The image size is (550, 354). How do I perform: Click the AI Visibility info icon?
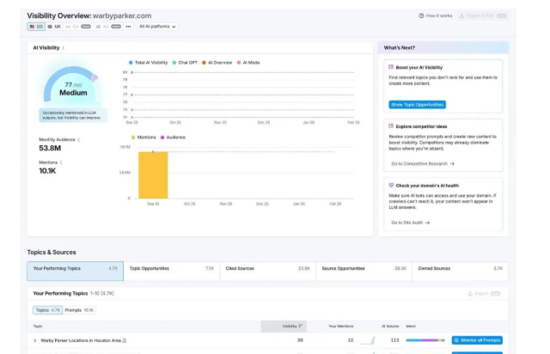[x=63, y=47]
